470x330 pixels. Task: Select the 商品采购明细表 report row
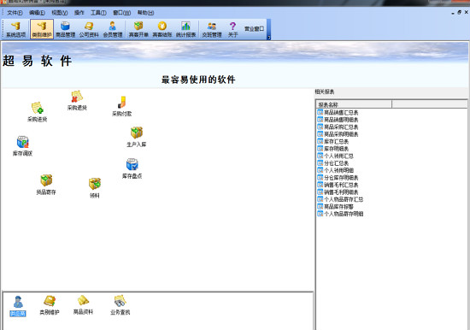pos(338,134)
